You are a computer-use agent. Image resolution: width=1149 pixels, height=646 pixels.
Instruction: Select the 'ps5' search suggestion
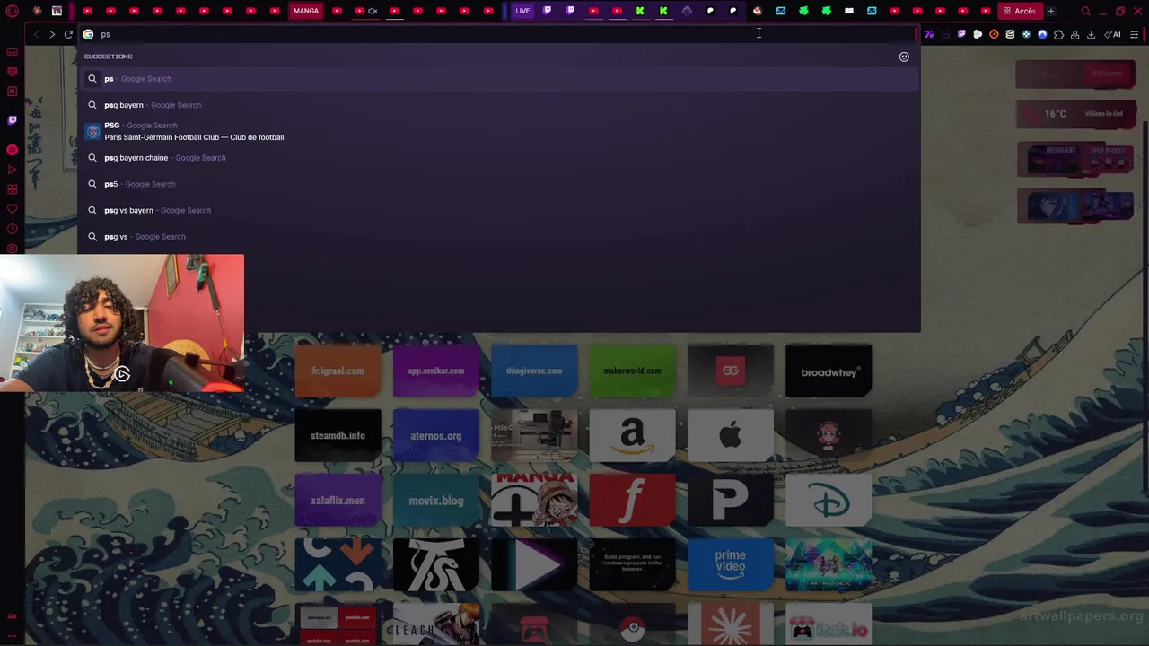tap(498, 184)
